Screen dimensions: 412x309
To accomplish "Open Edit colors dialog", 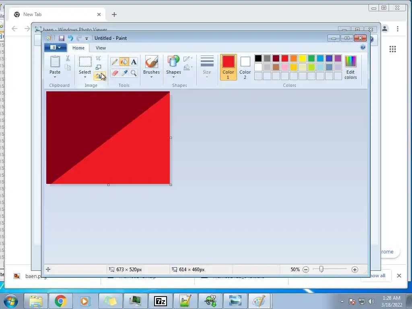I will pos(350,67).
